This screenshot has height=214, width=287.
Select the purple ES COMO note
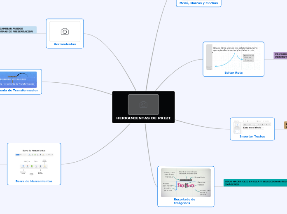[280, 56]
